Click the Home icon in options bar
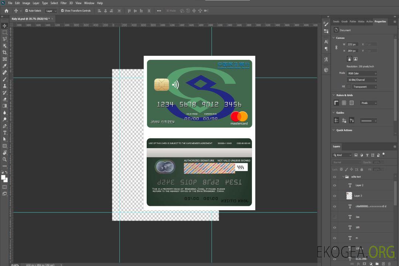The height and width of the screenshot is (266, 399). pos(6,11)
